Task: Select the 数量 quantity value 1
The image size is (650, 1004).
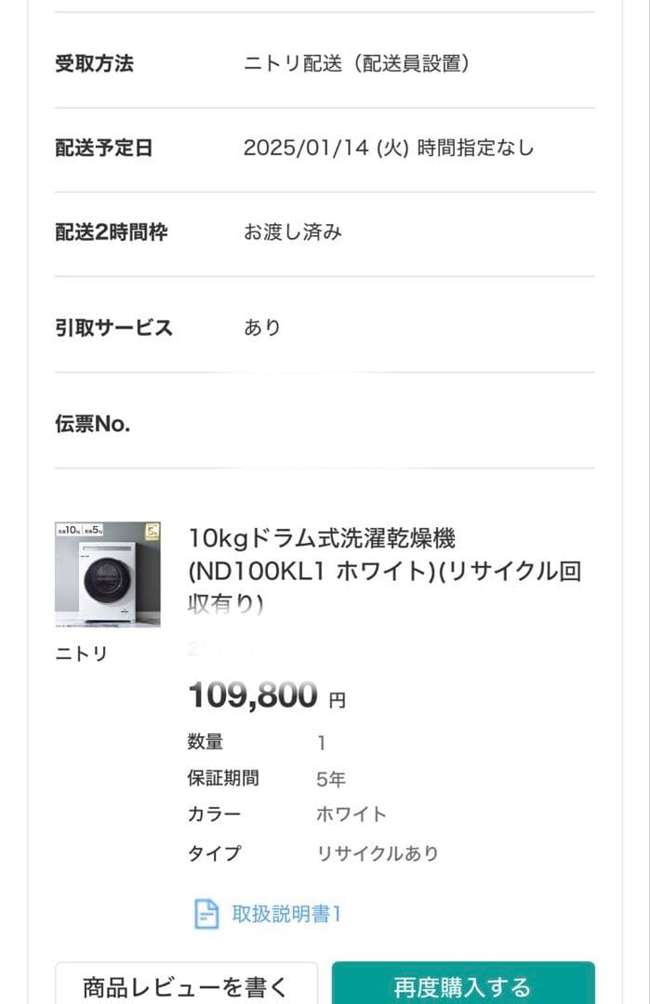Action: [x=321, y=742]
